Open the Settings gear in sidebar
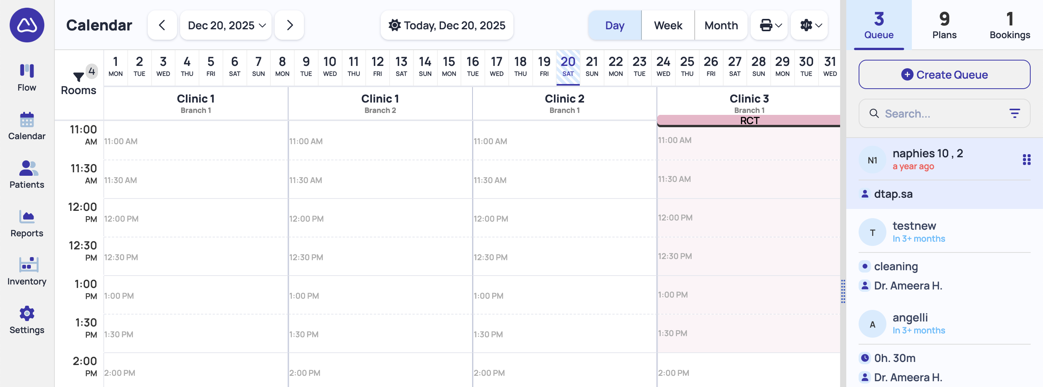The height and width of the screenshot is (387, 1043). click(27, 320)
